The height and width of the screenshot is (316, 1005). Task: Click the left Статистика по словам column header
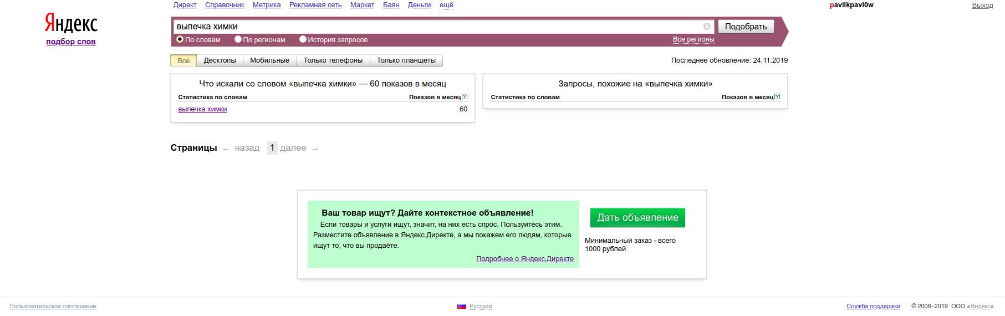tap(212, 97)
